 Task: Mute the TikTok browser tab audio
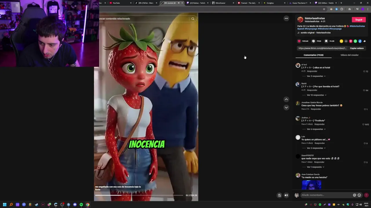(x=179, y=3)
